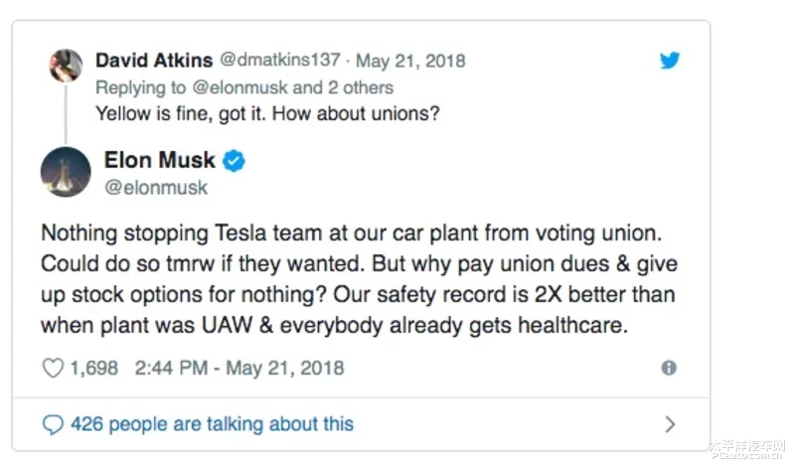Open Elon Musk's rocket avatar

coord(66,173)
